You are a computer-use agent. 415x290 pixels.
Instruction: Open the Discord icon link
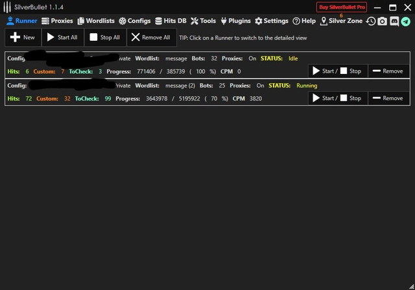tap(394, 21)
